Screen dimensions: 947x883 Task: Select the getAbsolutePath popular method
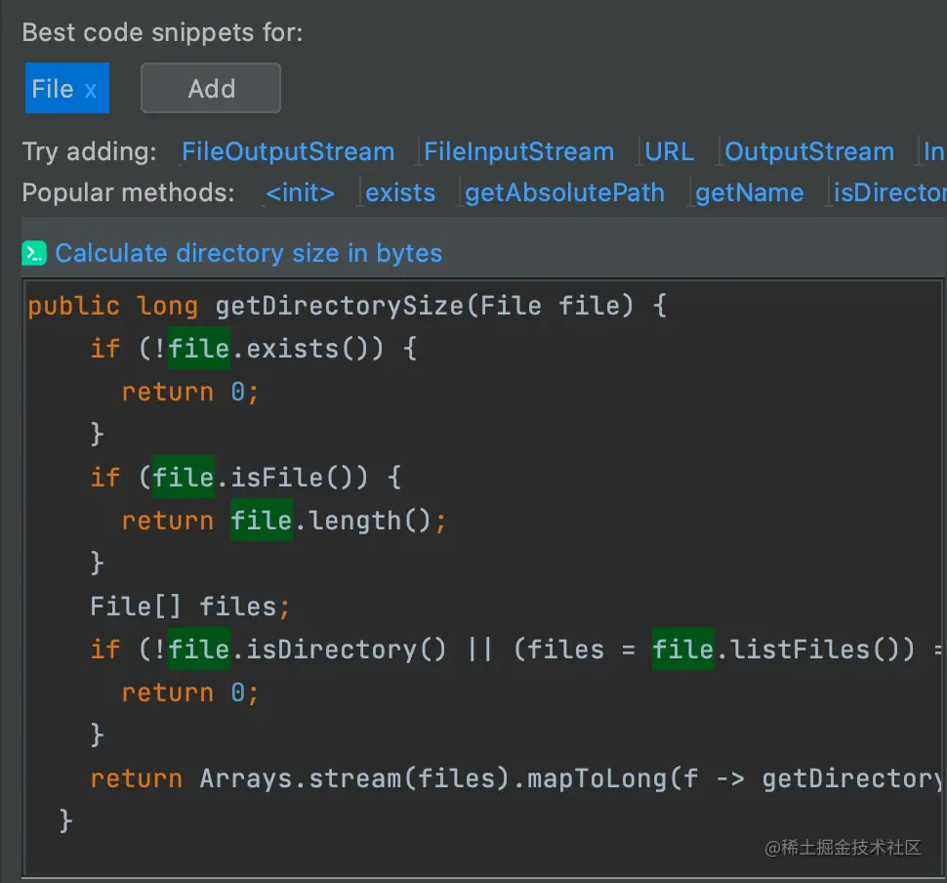click(564, 192)
